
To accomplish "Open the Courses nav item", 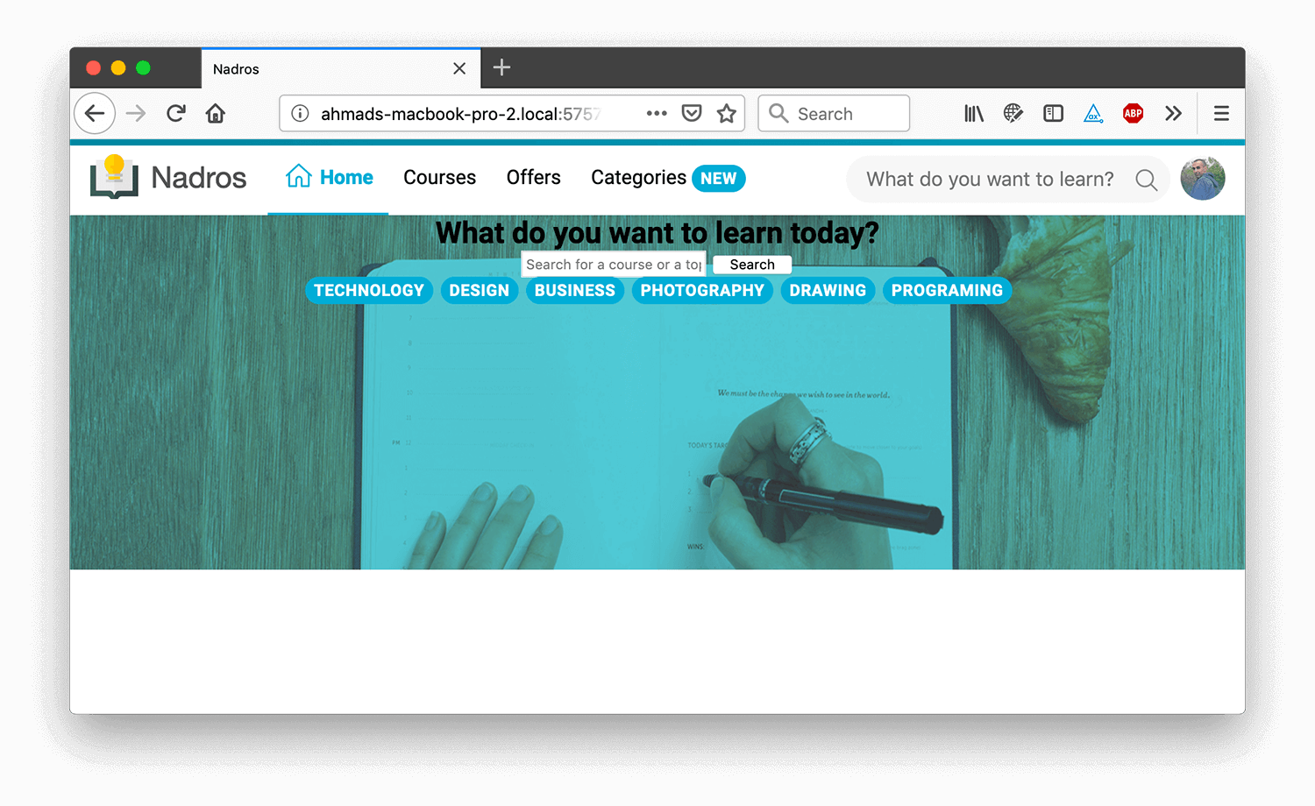I will [x=439, y=178].
